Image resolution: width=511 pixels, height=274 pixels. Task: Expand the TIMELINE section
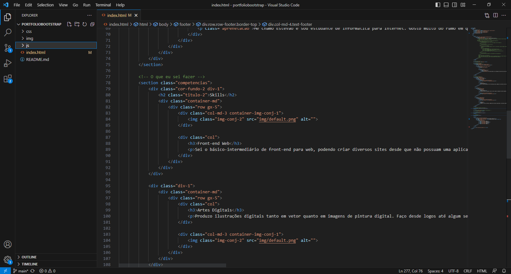30,264
